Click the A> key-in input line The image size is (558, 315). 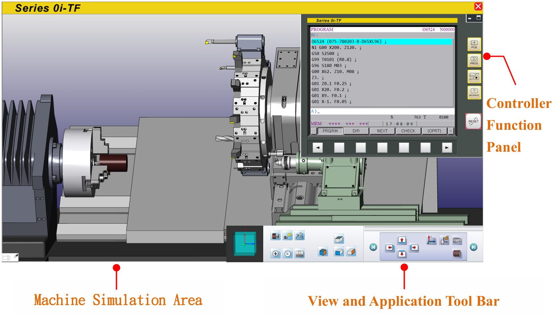(x=382, y=112)
